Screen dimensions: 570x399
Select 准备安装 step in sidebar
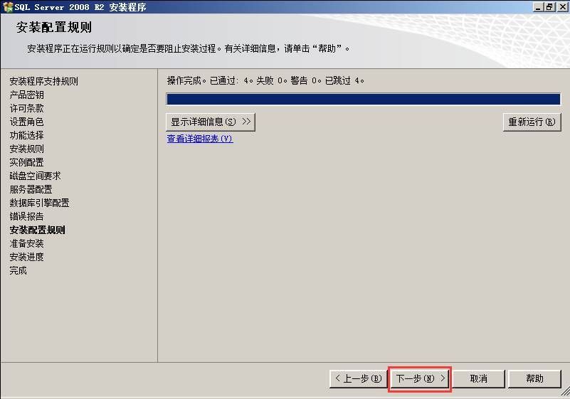coord(26,243)
